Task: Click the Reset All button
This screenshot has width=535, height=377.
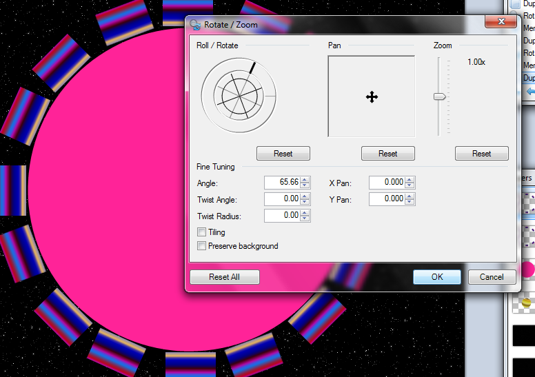Action: 224,277
